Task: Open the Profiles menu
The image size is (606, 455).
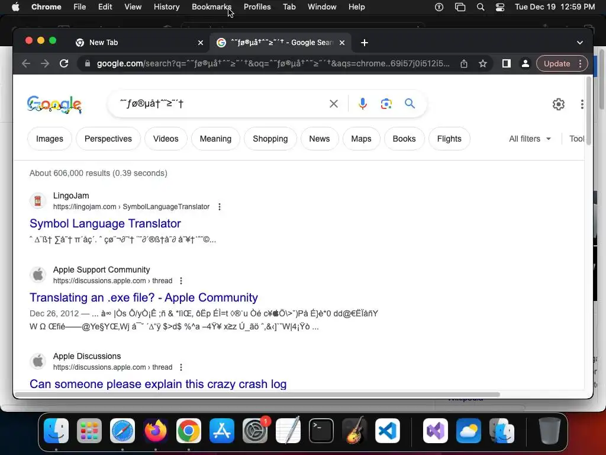Action: click(x=257, y=7)
